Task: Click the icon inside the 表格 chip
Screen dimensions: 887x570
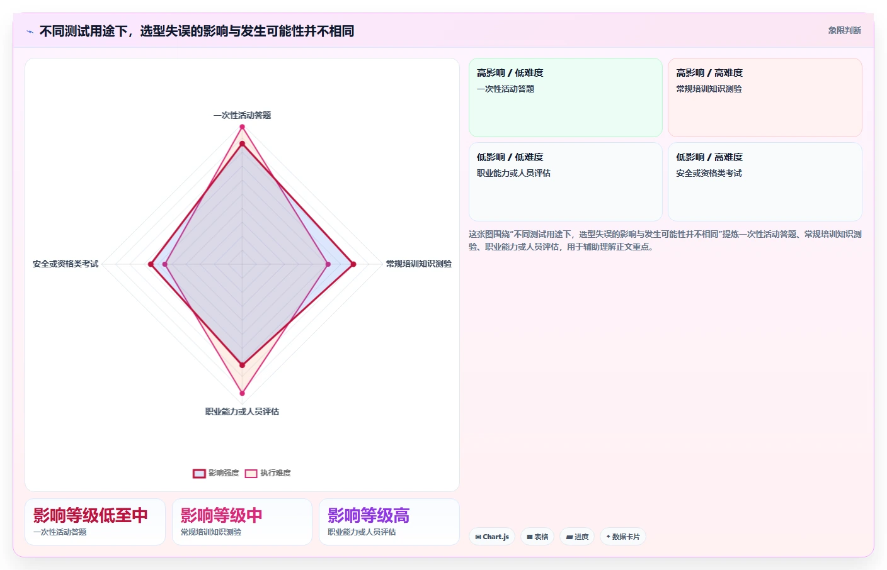Action: [x=530, y=537]
